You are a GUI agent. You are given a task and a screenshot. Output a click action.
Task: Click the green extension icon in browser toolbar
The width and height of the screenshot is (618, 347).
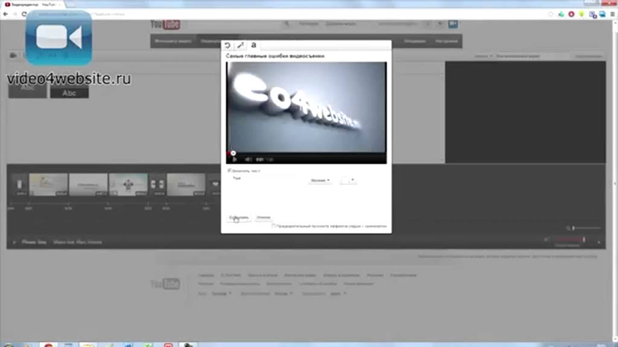(x=561, y=14)
